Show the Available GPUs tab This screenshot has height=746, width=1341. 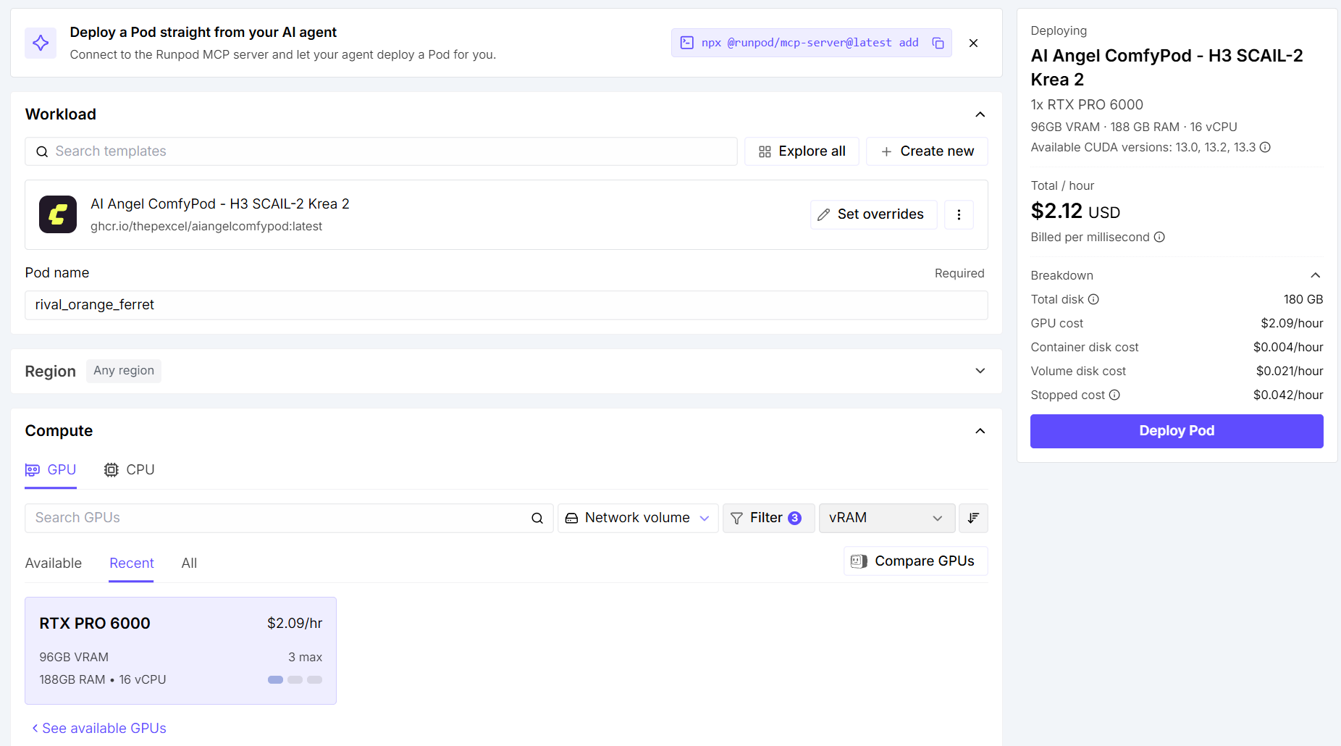point(54,563)
